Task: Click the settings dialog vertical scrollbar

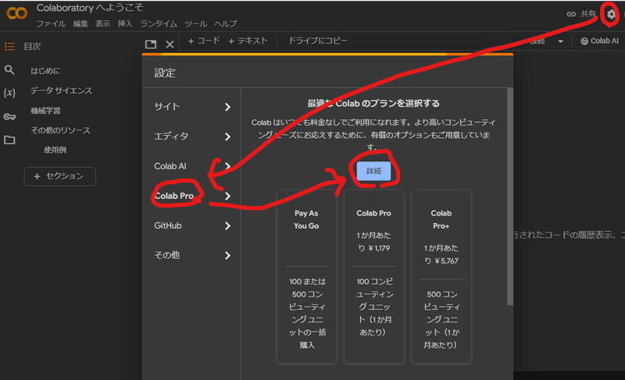Action: tap(510, 197)
